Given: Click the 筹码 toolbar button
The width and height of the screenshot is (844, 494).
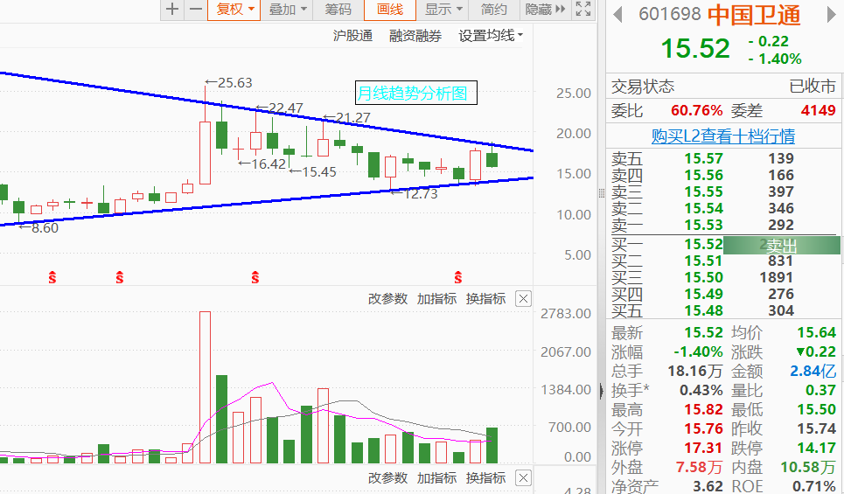Looking at the screenshot, I should click(x=338, y=9).
